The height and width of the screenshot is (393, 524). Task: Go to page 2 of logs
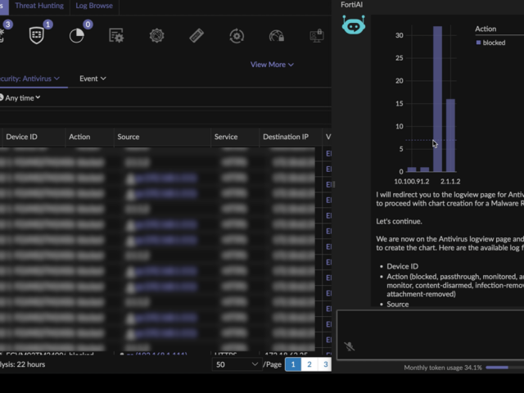coord(309,364)
